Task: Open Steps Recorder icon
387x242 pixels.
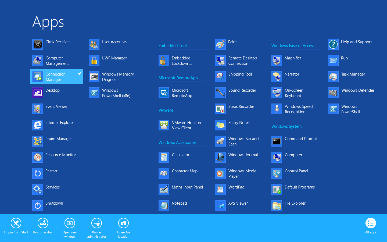Action: 220,109
